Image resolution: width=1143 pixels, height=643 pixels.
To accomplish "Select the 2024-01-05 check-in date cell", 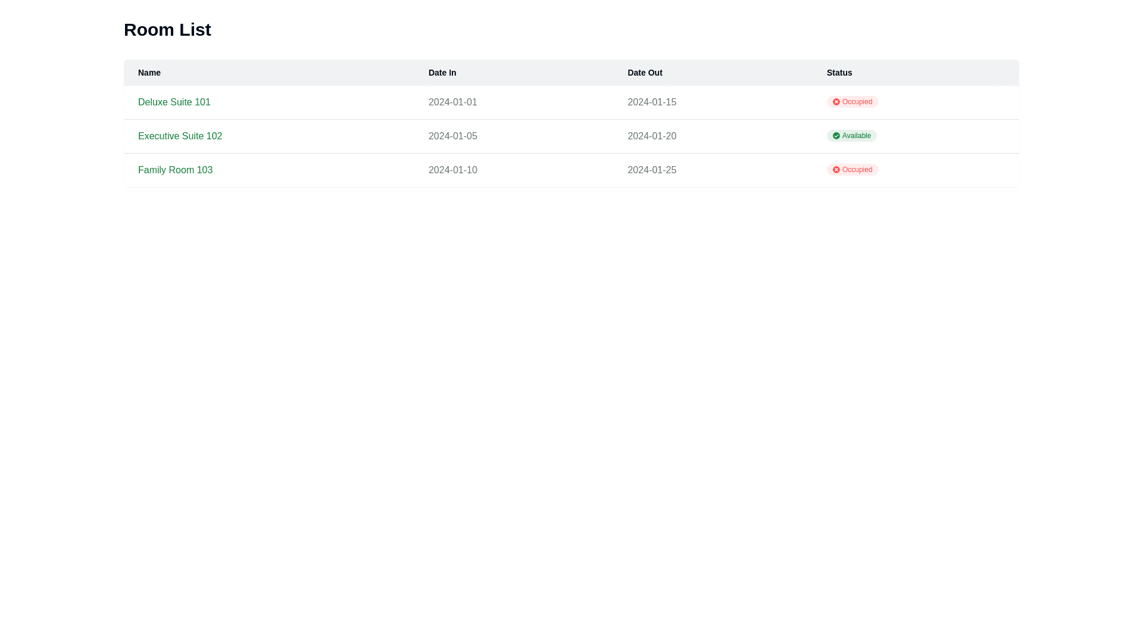I will (452, 136).
